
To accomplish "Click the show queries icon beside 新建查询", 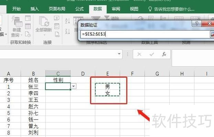I will click(x=28, y=18).
